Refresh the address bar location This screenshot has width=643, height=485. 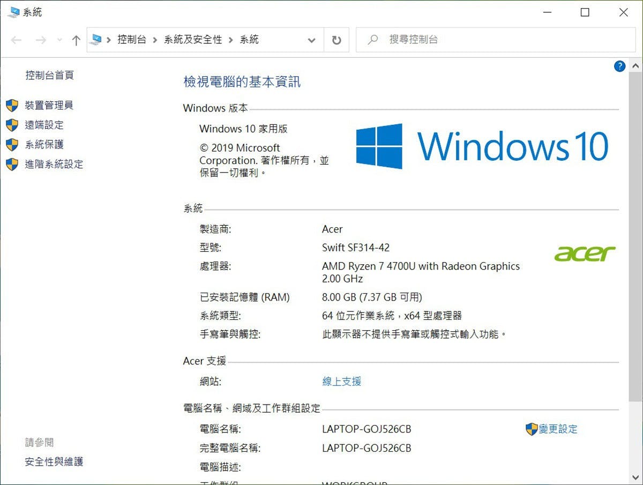coord(337,40)
